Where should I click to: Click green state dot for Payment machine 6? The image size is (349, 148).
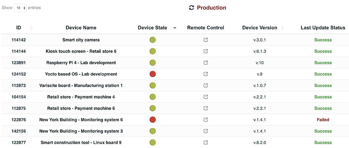152,108
